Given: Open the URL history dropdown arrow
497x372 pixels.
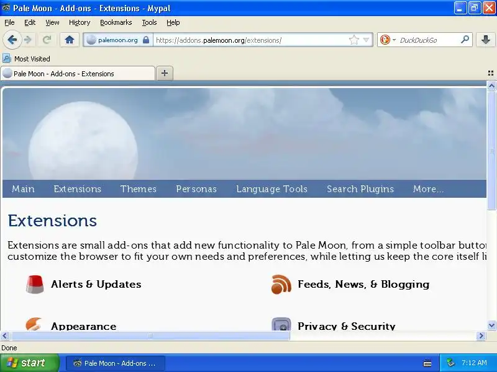Looking at the screenshot, I should click(x=366, y=40).
